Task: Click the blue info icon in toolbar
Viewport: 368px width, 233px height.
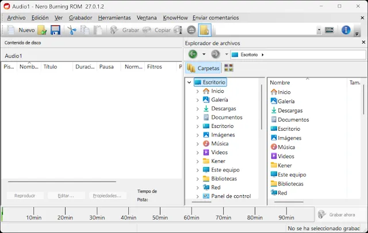Action: tap(346, 30)
